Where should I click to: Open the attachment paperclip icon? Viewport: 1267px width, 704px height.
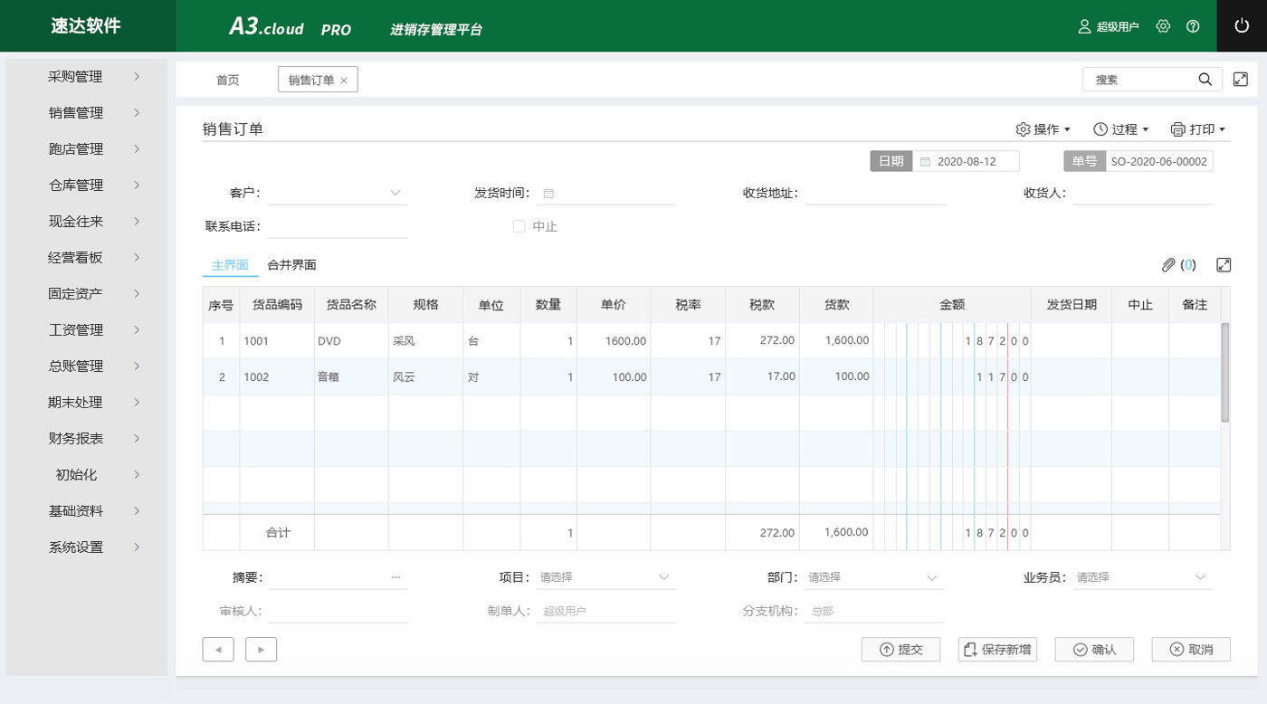(x=1168, y=265)
